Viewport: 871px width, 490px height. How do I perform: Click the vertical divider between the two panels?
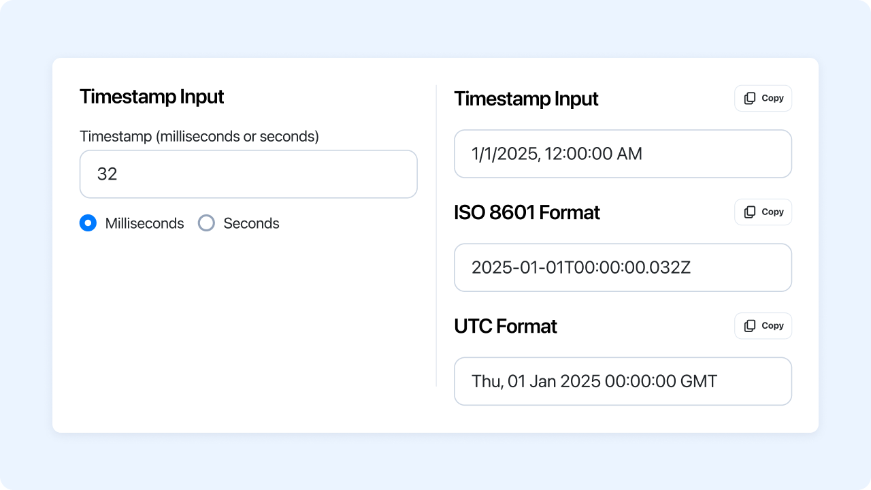[x=436, y=235]
